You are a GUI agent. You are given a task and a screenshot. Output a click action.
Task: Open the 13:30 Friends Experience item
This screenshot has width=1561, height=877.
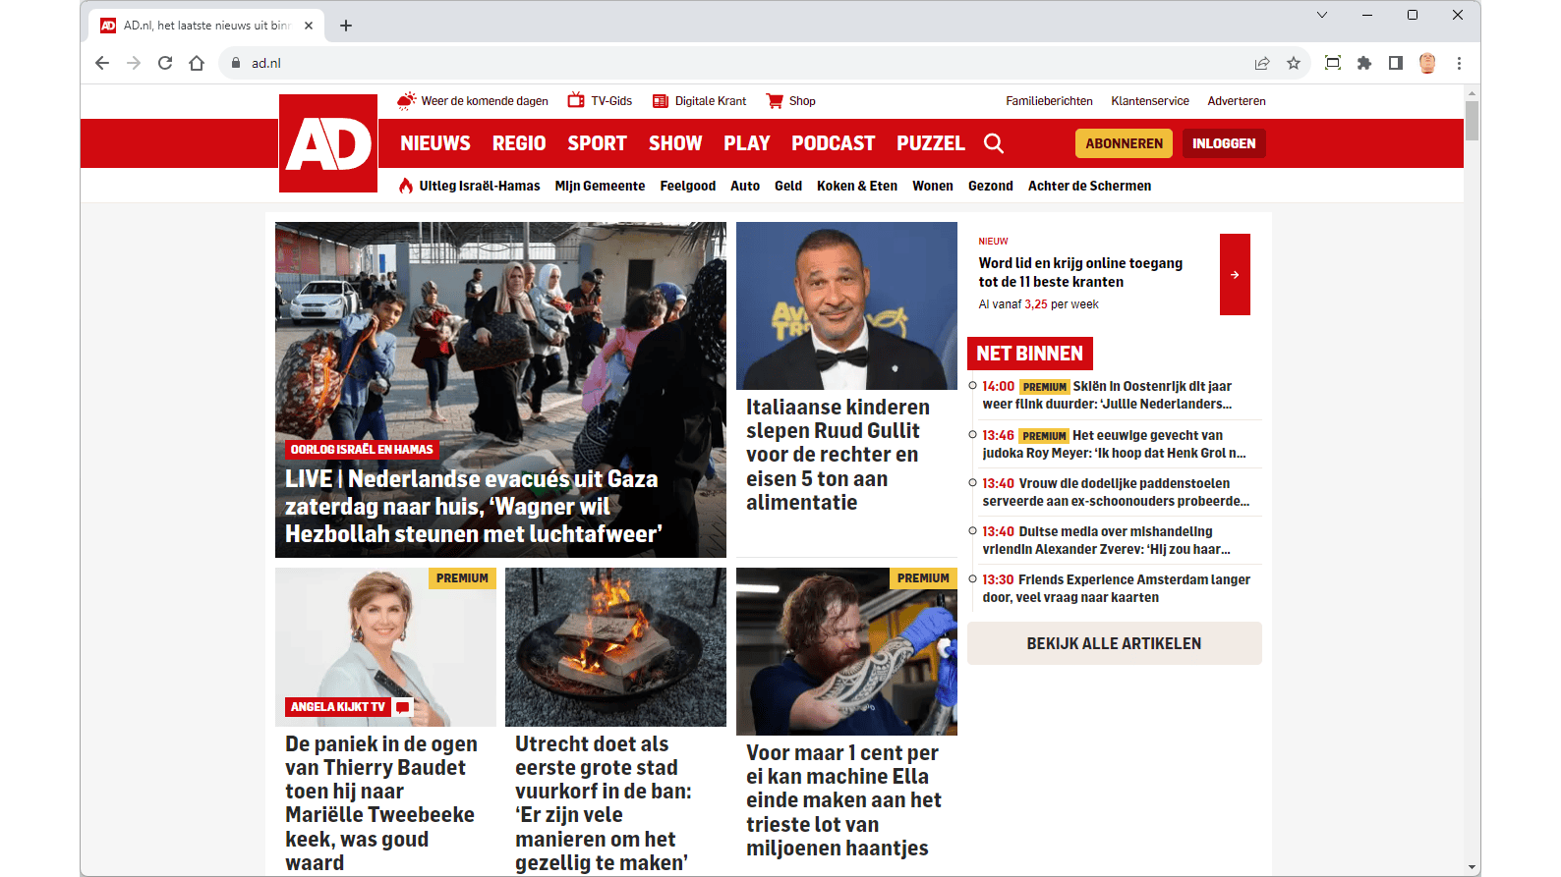[1115, 588]
